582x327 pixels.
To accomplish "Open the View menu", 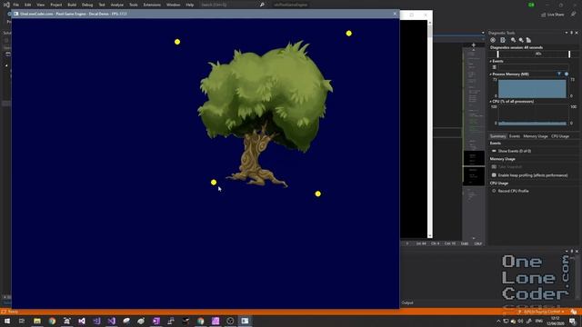I will 40,5.
